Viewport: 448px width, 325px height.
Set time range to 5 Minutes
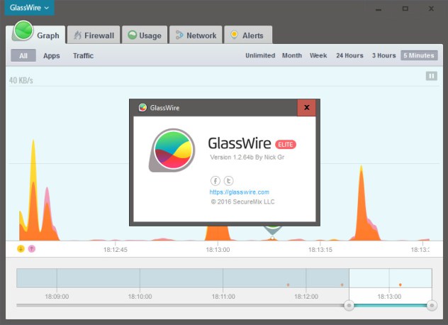(x=419, y=55)
